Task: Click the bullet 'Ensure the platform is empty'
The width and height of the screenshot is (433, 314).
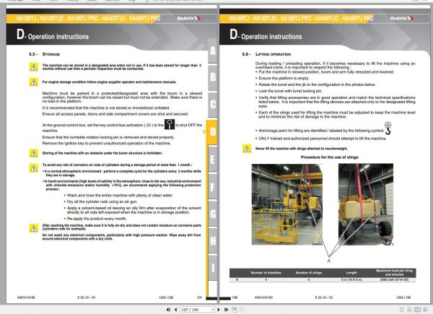Action: tap(284, 78)
